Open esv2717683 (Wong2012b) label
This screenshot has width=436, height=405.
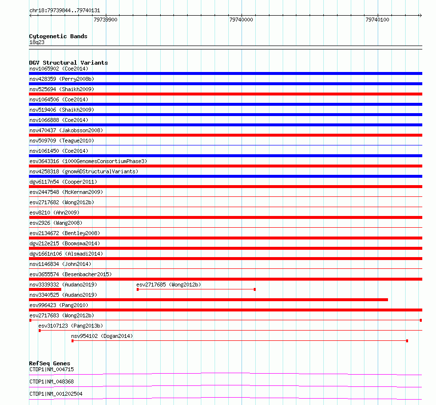point(62,315)
